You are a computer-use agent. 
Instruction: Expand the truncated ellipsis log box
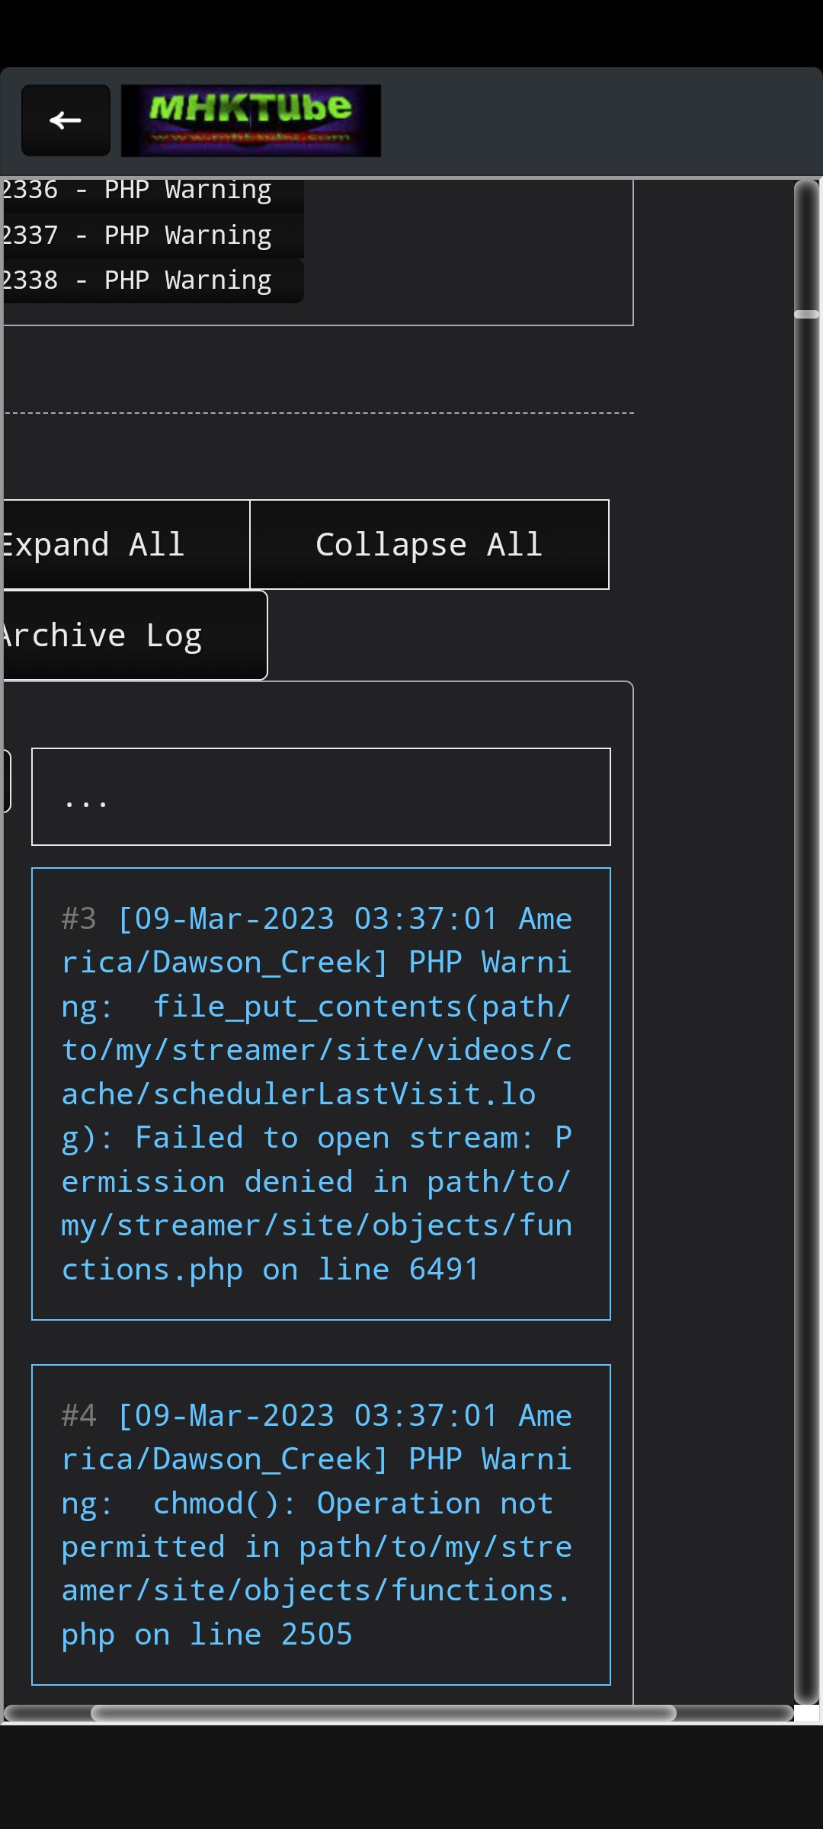pos(320,797)
